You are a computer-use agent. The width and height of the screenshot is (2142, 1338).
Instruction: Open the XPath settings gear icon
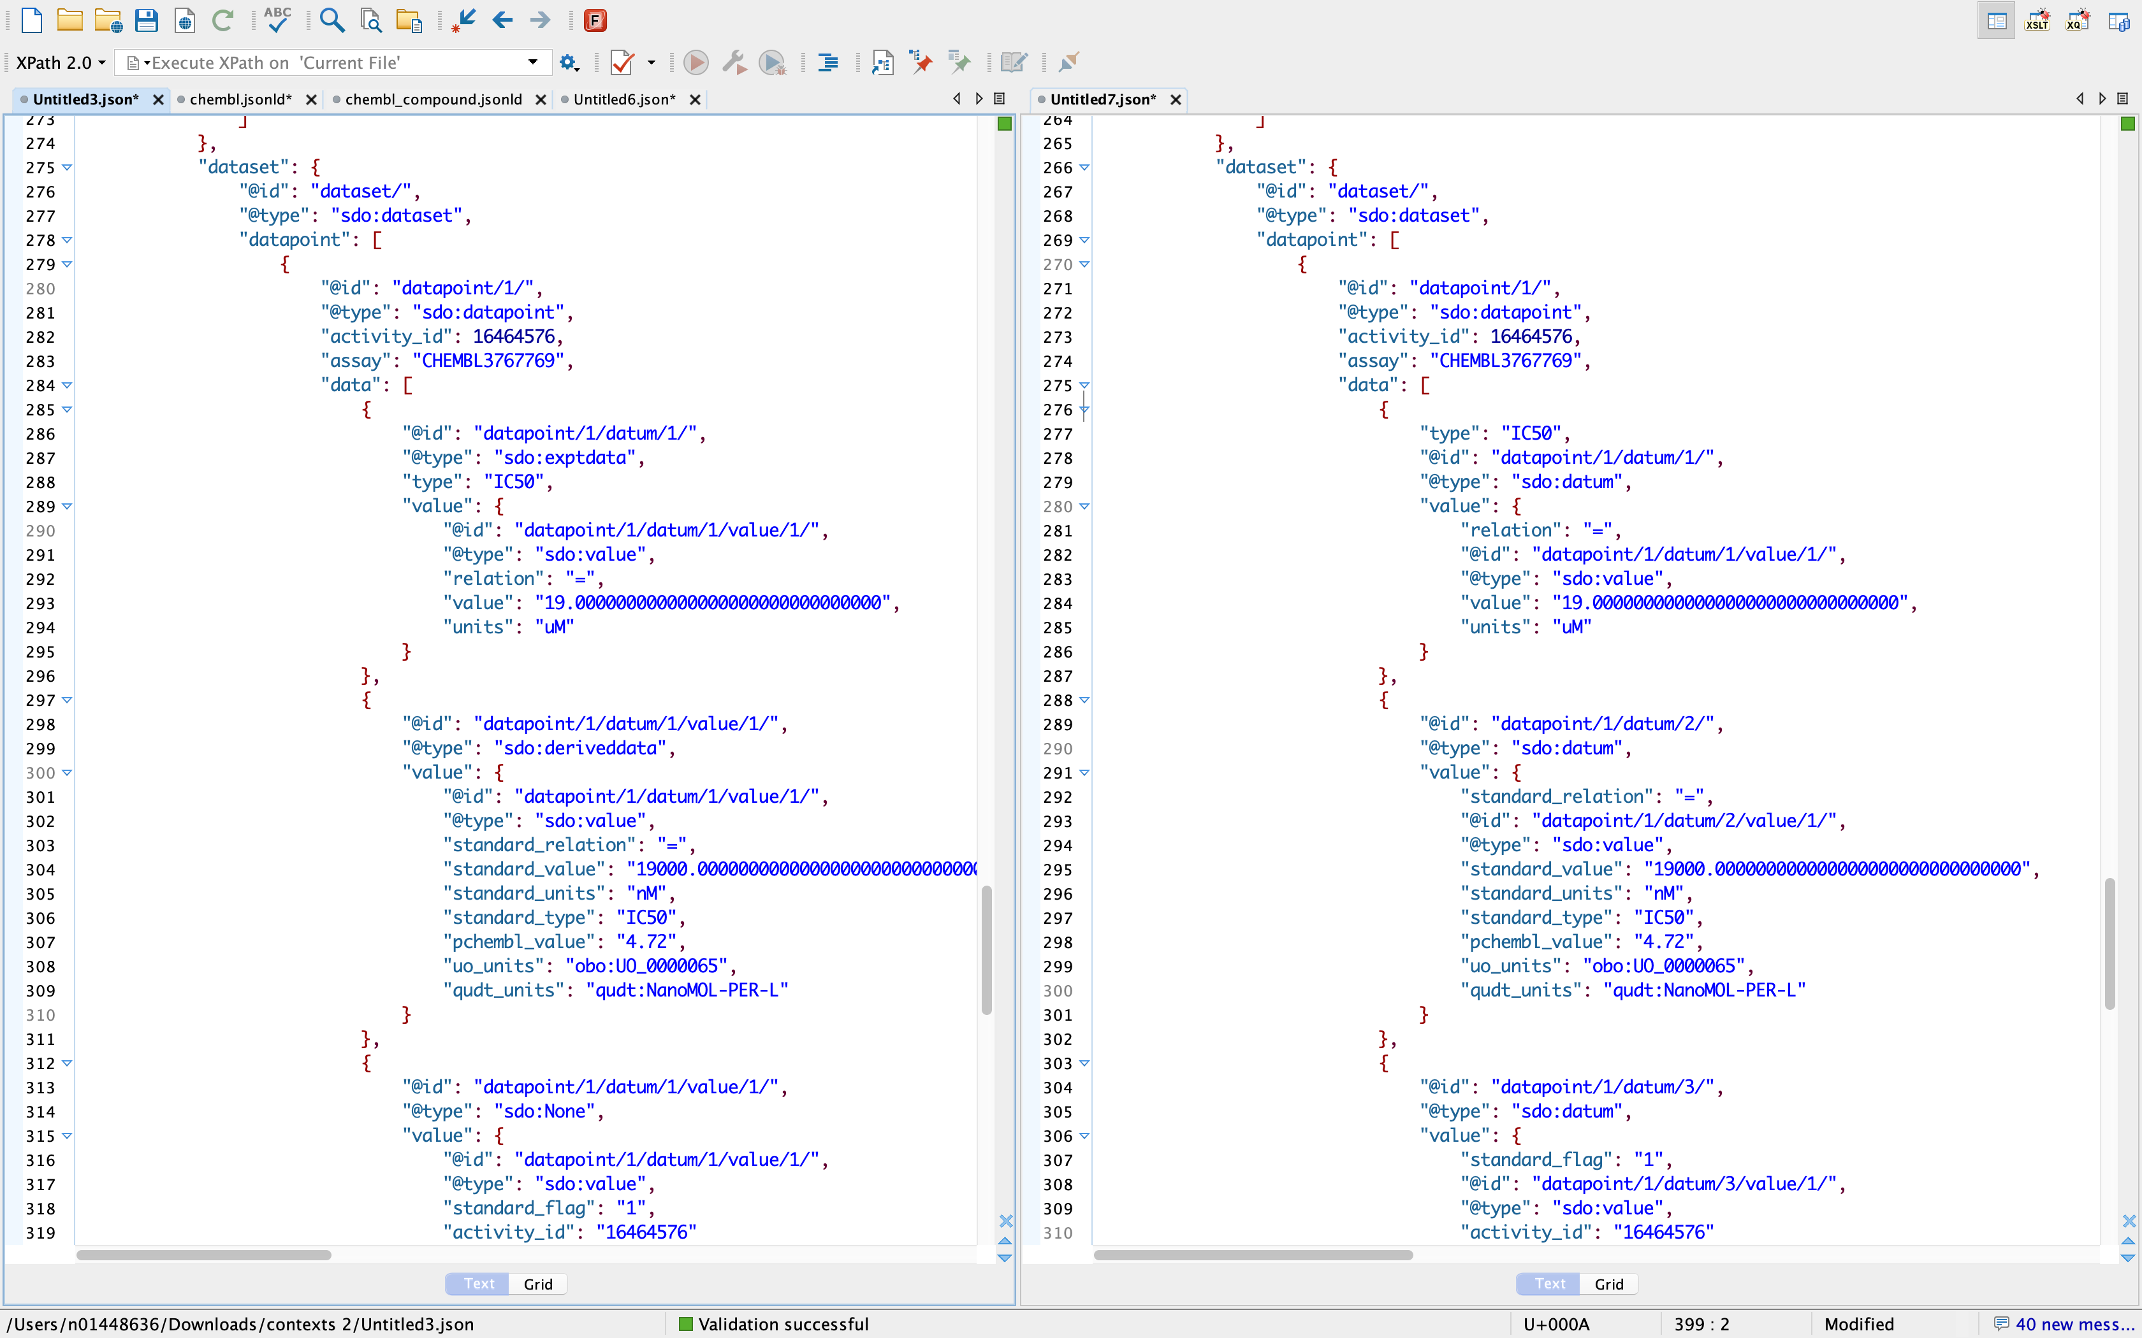[568, 63]
